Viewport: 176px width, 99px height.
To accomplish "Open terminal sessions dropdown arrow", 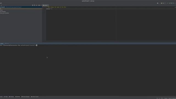I will click(8, 43).
